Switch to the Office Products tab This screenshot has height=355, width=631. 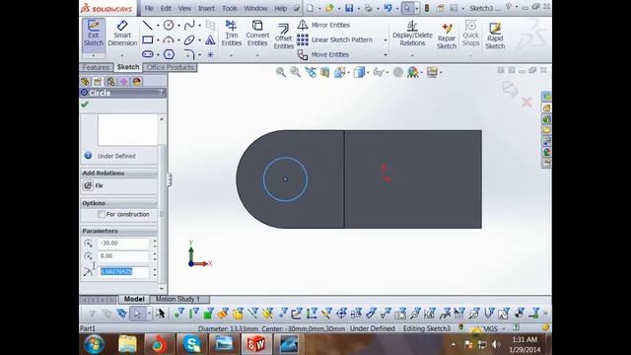(171, 67)
